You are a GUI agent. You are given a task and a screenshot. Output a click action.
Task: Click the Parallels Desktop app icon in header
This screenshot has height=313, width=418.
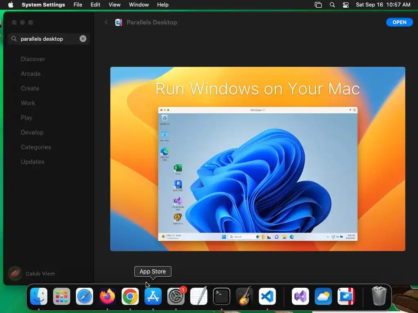[x=119, y=22]
